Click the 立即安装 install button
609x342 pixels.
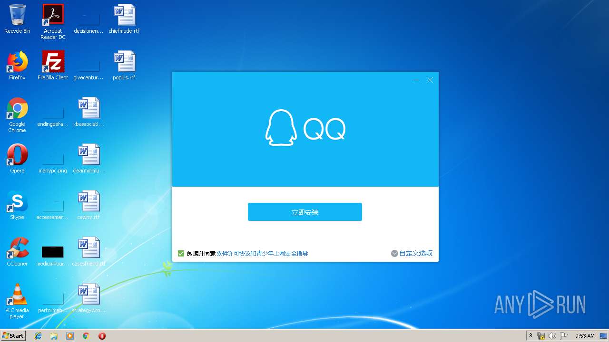click(x=304, y=212)
